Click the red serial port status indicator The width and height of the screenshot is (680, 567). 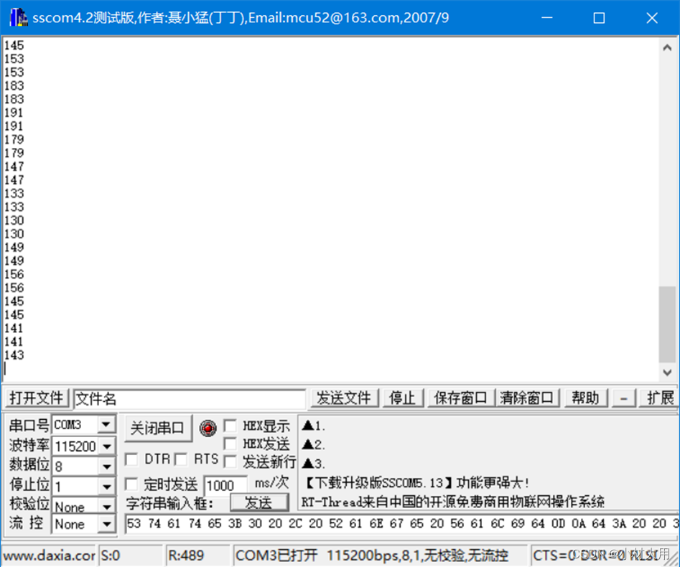coord(208,428)
